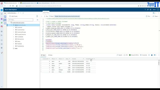
Task: Search within the results grid
Action: pyautogui.click(x=119, y=55)
